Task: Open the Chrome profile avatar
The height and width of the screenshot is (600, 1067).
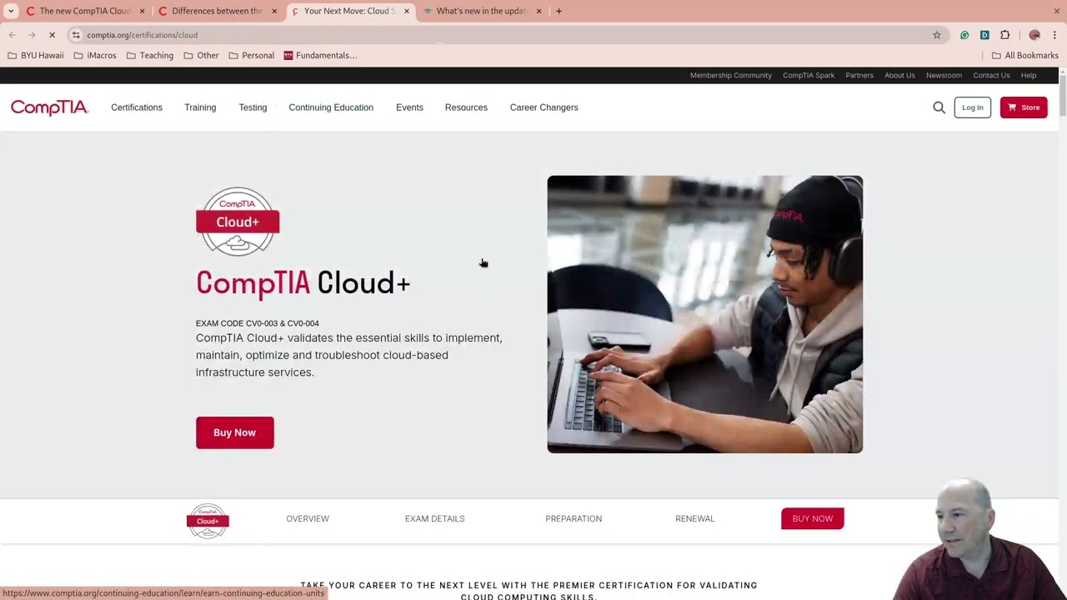Action: (1034, 35)
